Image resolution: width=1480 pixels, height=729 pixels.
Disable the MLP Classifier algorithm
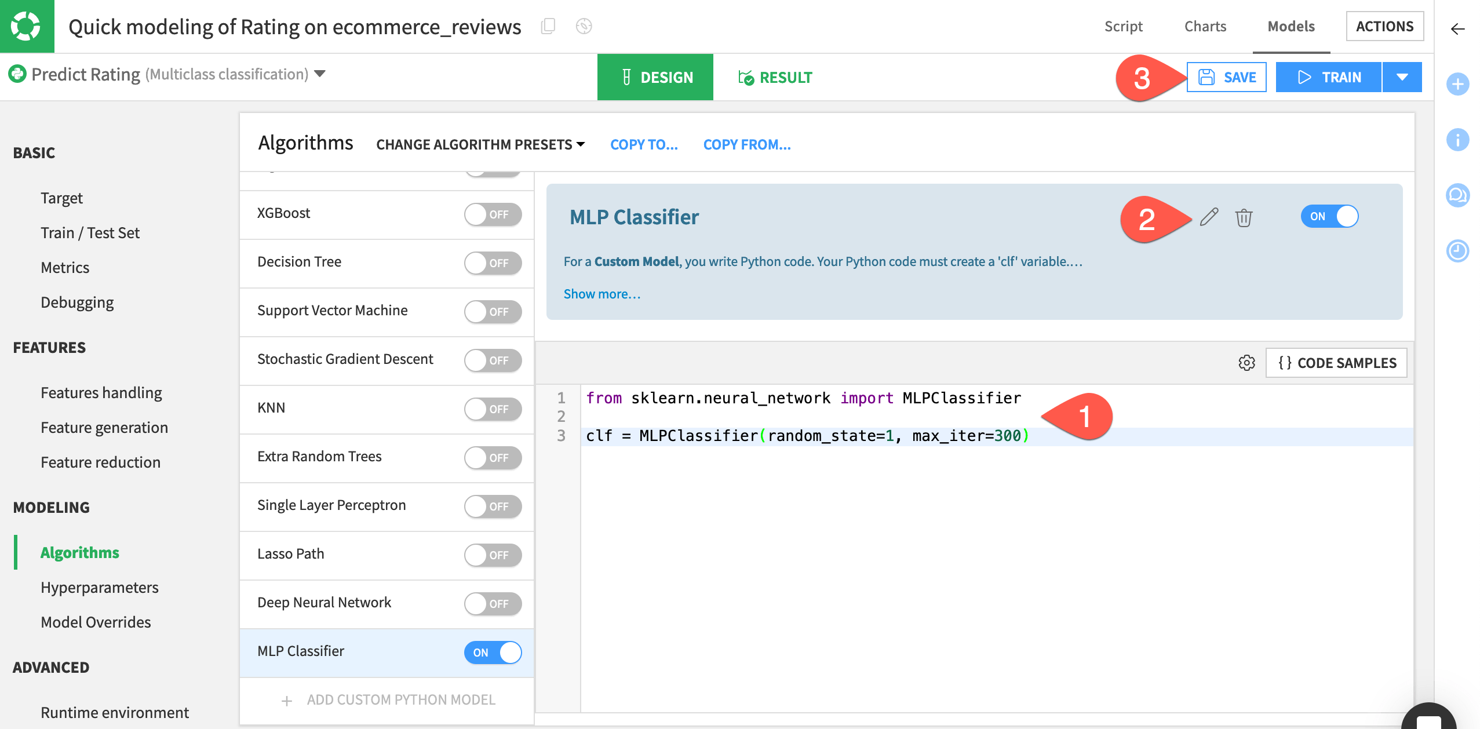[493, 653]
